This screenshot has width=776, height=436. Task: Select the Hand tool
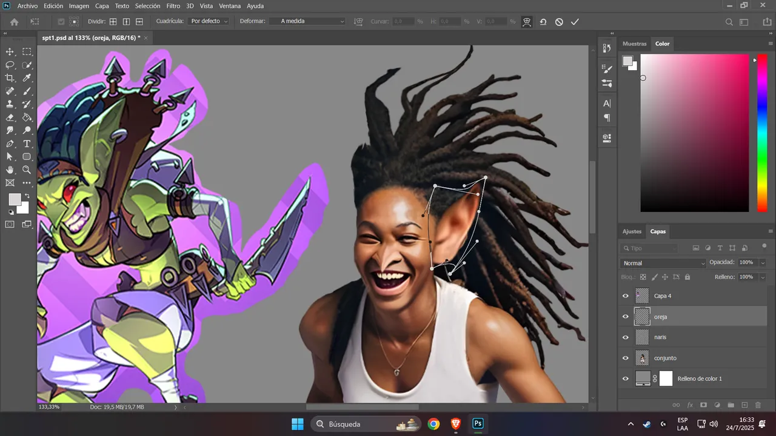click(10, 170)
